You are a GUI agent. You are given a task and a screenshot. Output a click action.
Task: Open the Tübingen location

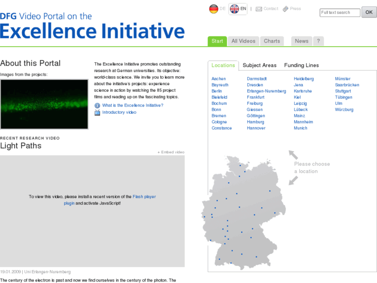click(344, 97)
